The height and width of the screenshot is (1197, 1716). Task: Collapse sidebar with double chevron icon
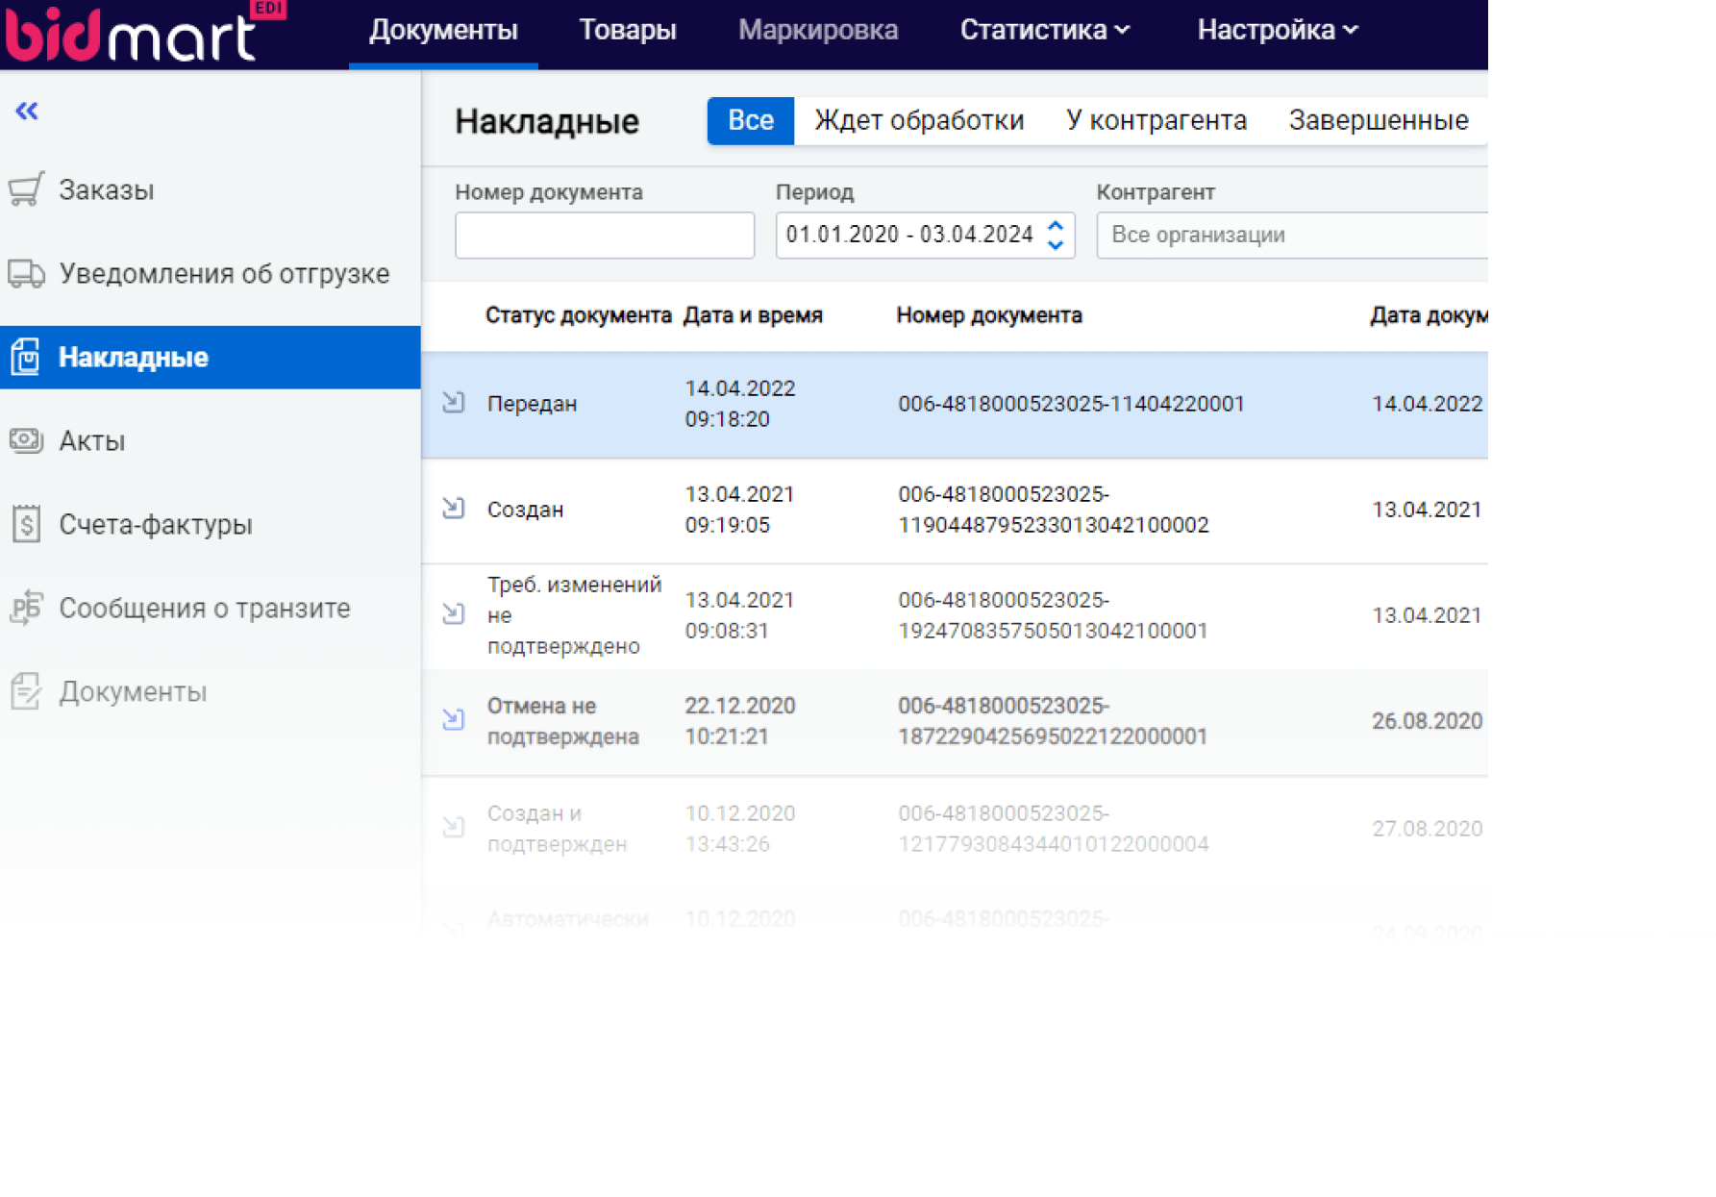pos(27,112)
